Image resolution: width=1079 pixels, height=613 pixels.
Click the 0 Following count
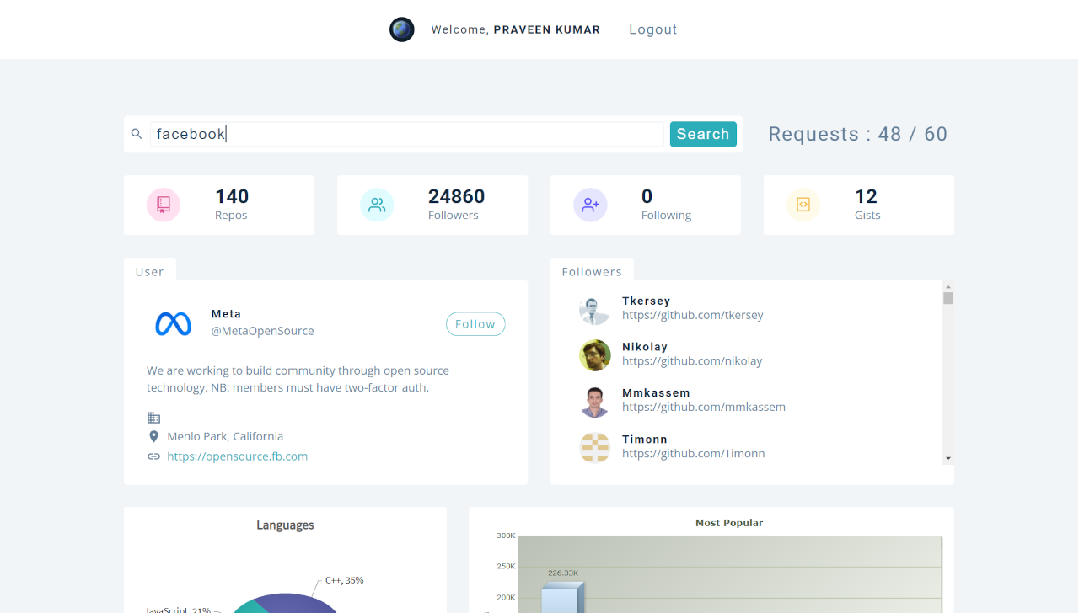click(x=647, y=196)
